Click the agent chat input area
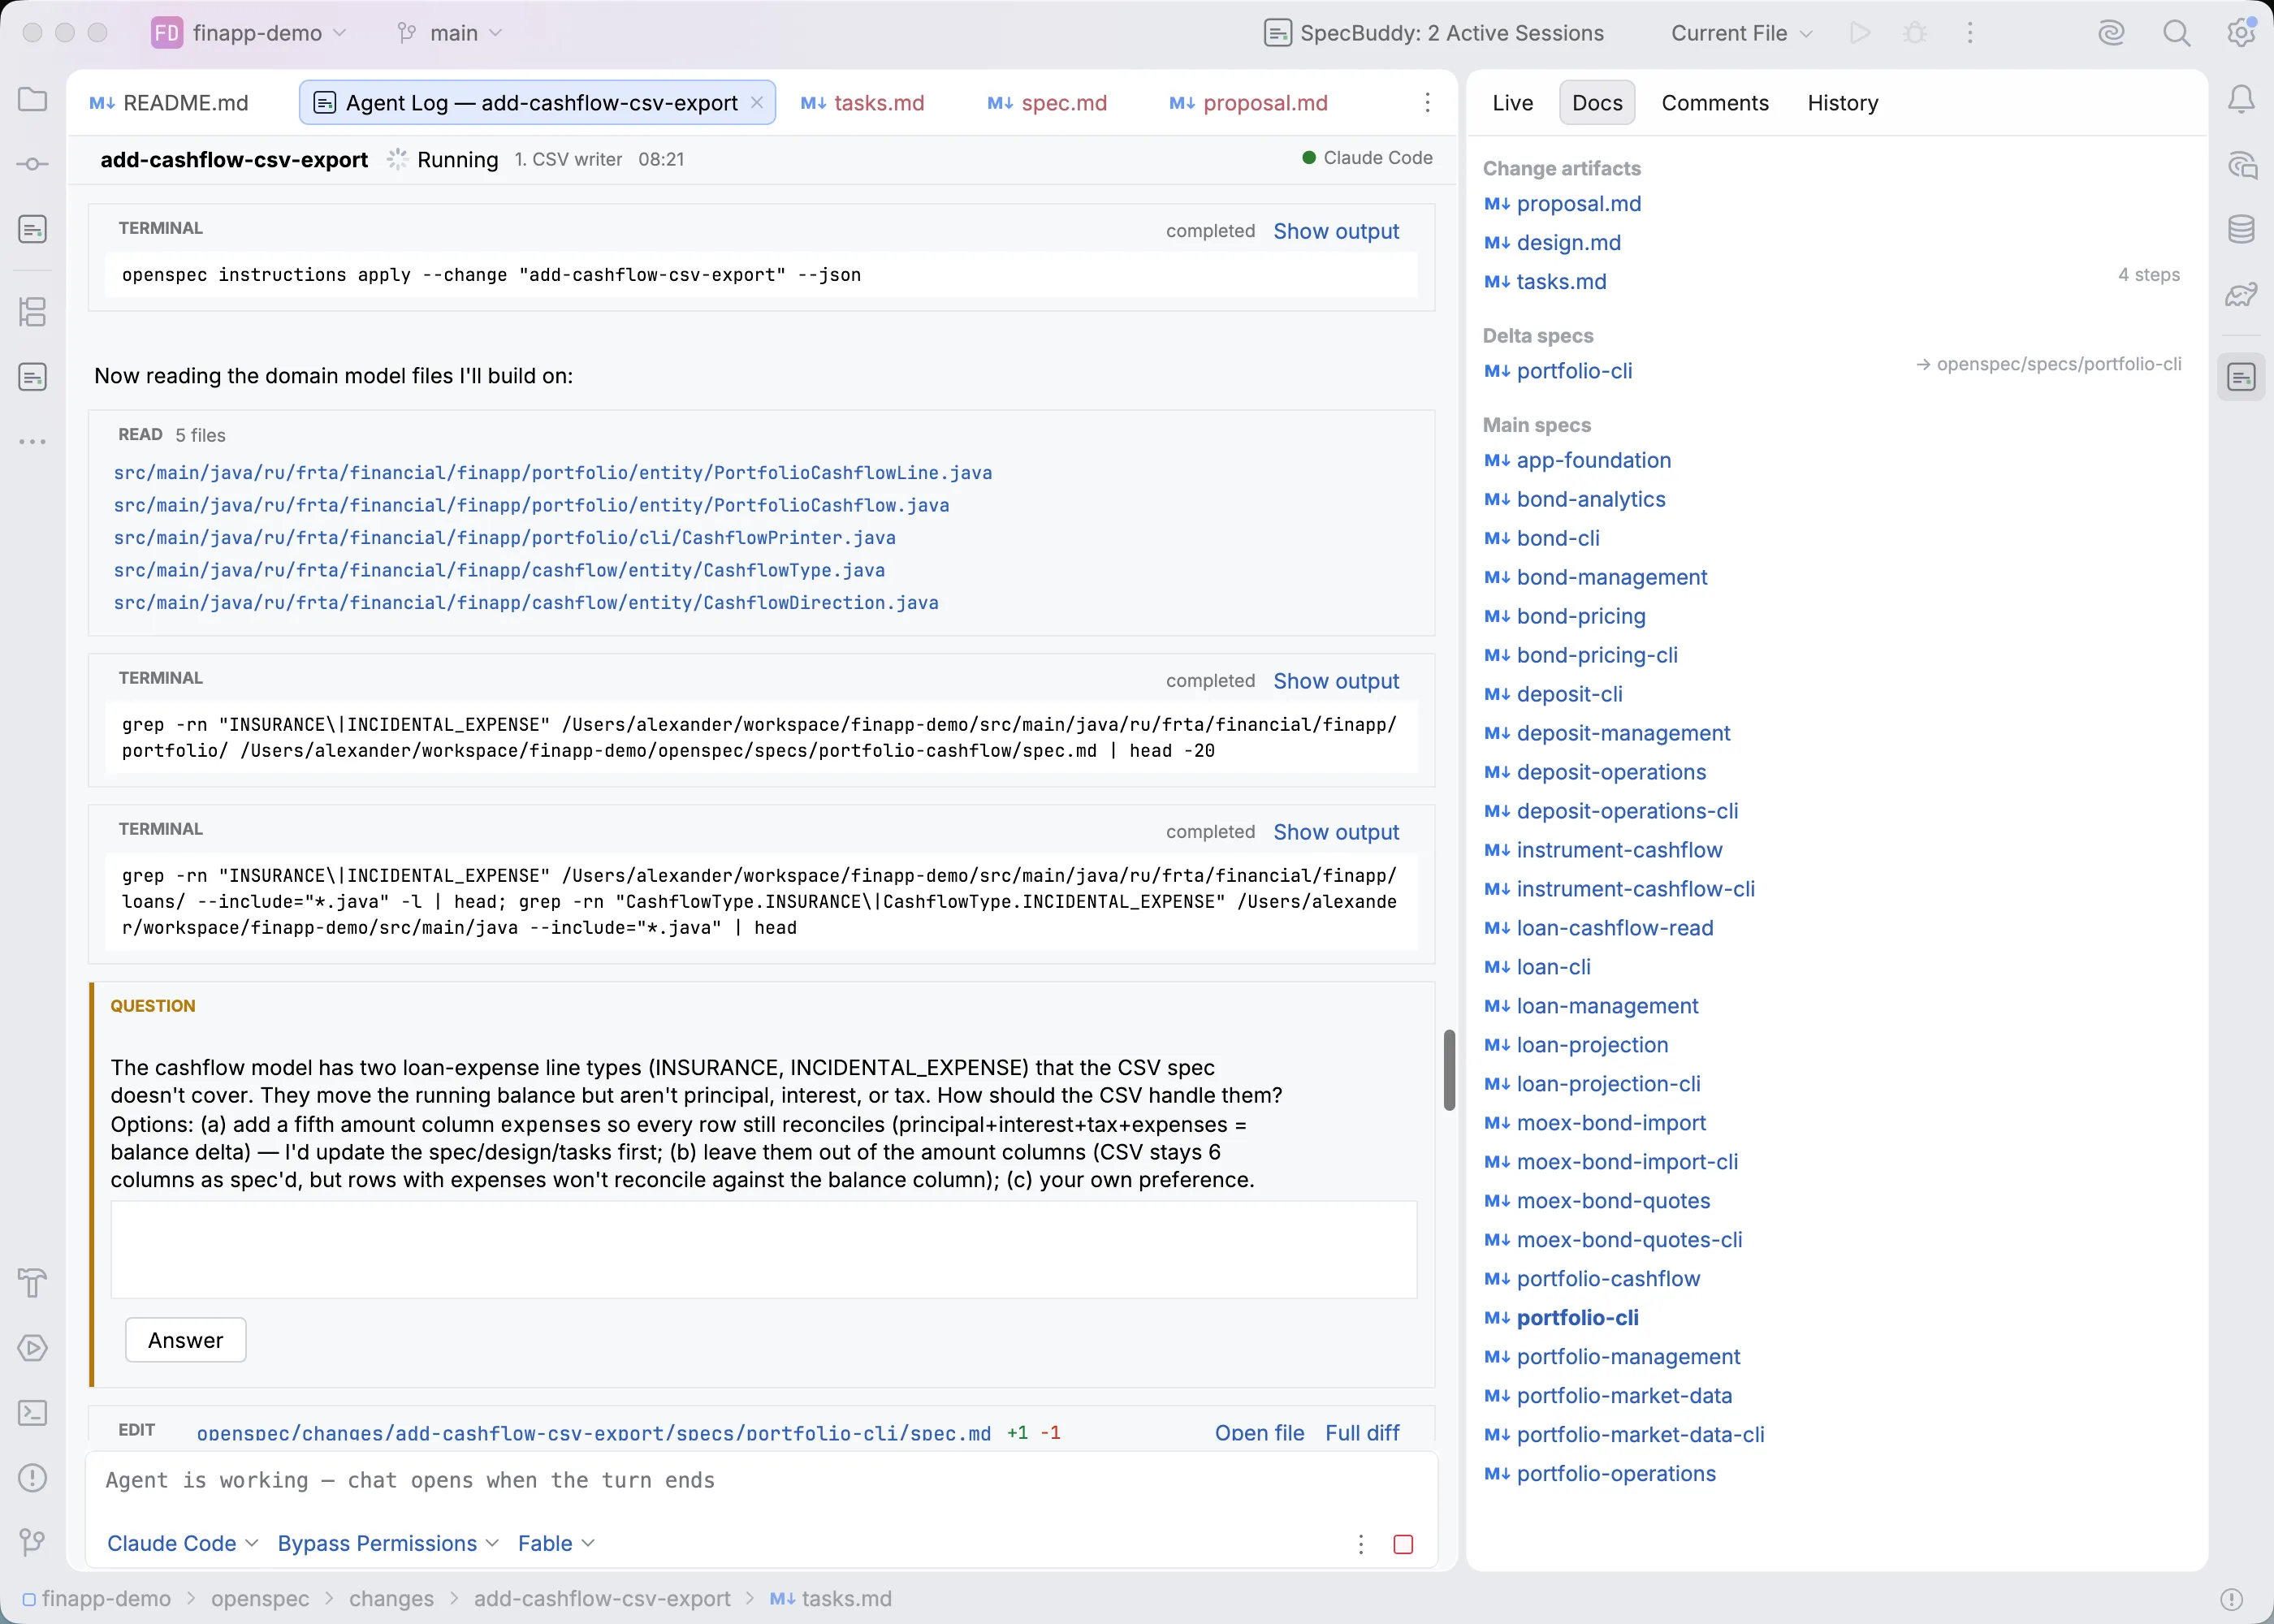 762,1481
